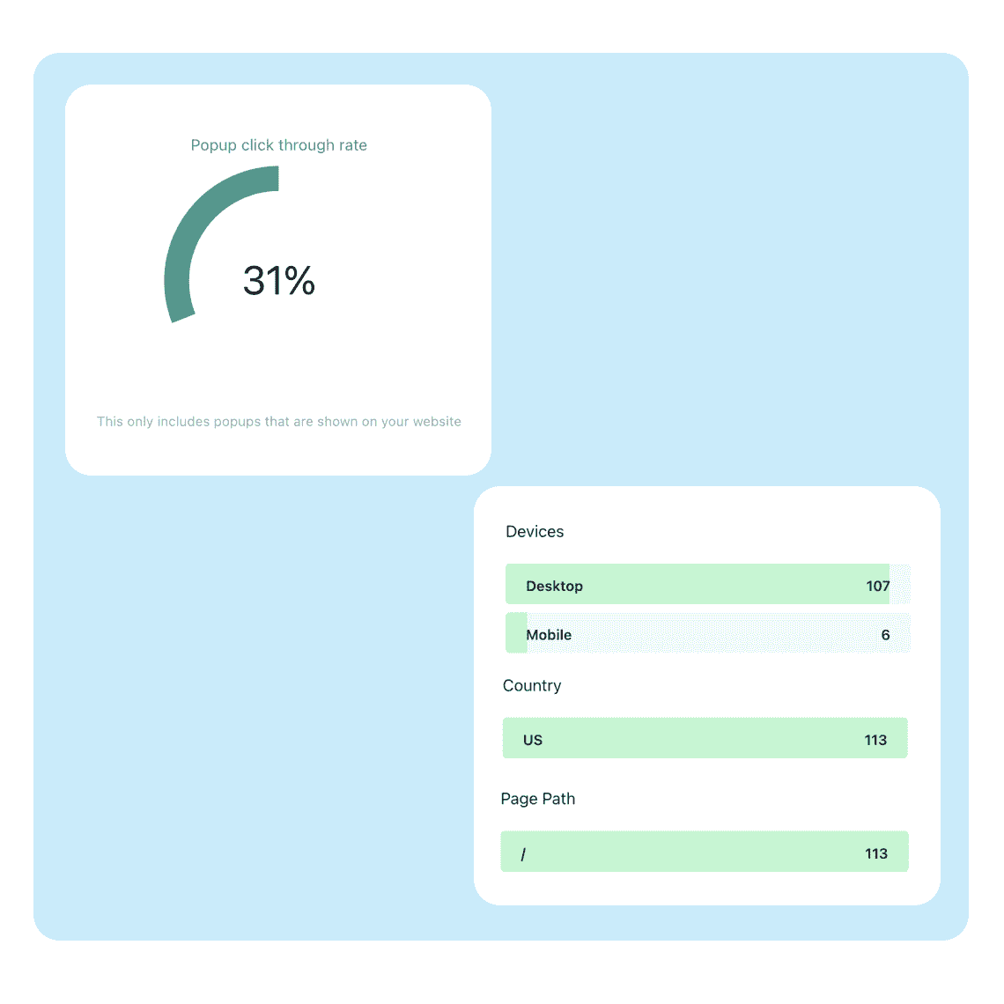
Task: Click the 113 count in US row
Action: pos(875,740)
